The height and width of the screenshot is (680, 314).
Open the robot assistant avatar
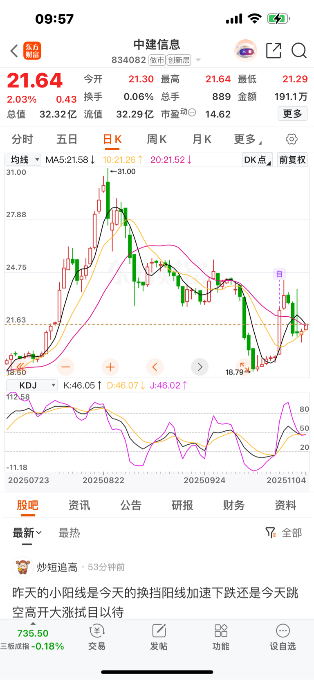click(245, 51)
